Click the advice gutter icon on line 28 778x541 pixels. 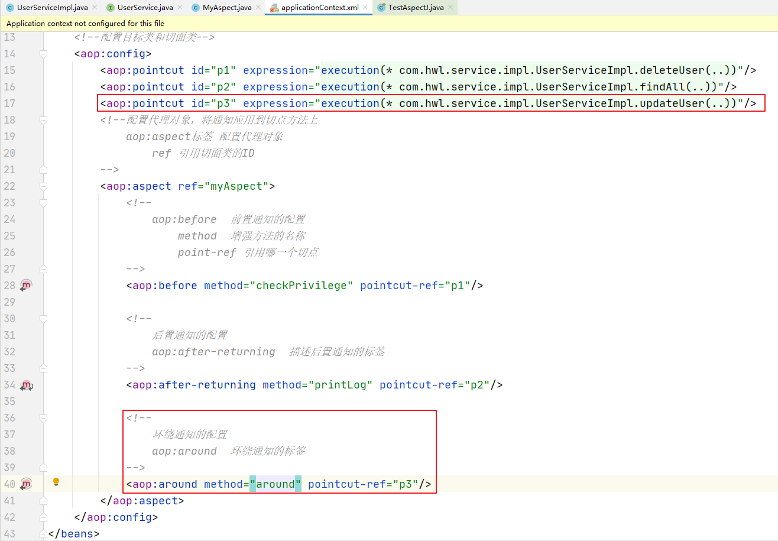click(x=26, y=286)
